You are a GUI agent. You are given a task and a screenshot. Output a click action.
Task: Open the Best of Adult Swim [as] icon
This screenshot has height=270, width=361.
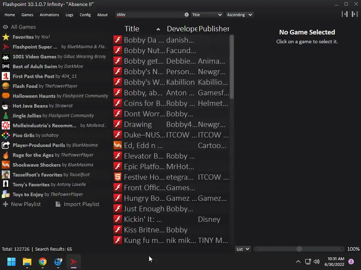[6, 66]
